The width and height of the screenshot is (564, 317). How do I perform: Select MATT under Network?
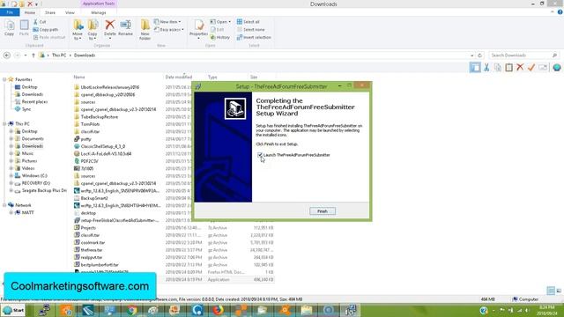click(x=27, y=213)
